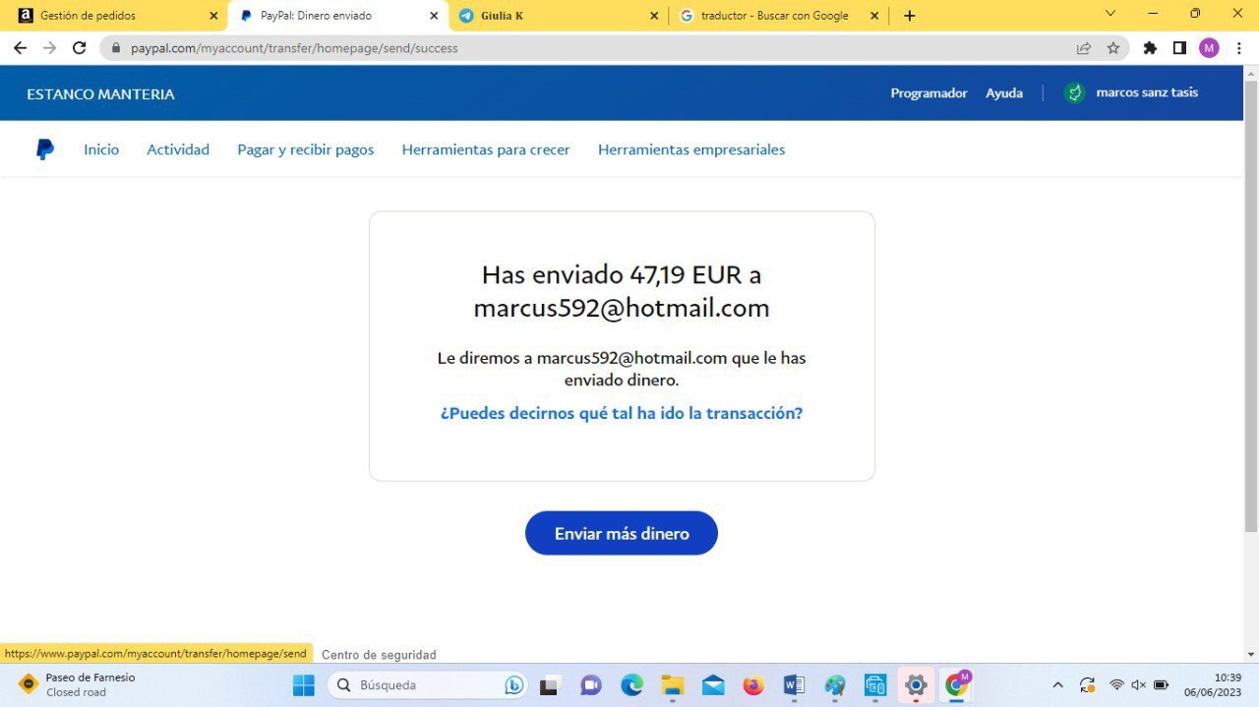Click the scrollbar down arrow
The height and width of the screenshot is (707, 1259).
pyautogui.click(x=1251, y=655)
